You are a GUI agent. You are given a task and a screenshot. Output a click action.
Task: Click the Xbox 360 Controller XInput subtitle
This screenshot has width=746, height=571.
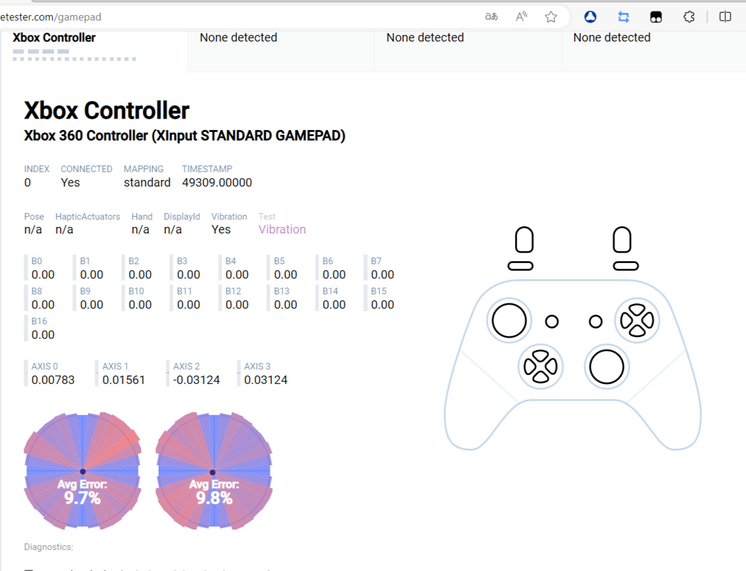tap(185, 135)
